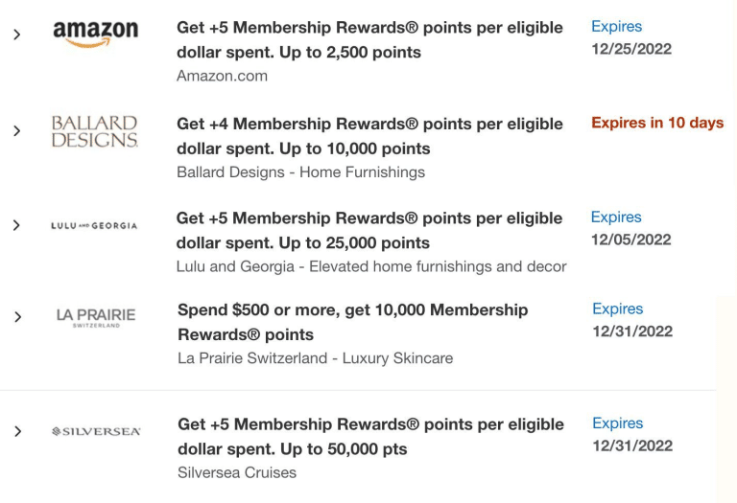Open Ballard Designs +4 points offer title
The image size is (737, 503).
coord(369,136)
